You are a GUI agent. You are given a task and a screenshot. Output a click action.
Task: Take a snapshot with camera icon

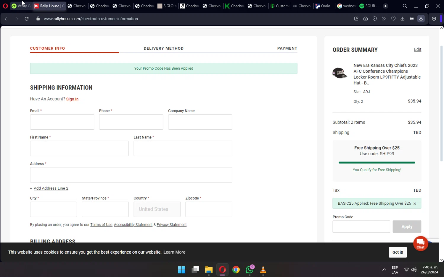pyautogui.click(x=366, y=19)
